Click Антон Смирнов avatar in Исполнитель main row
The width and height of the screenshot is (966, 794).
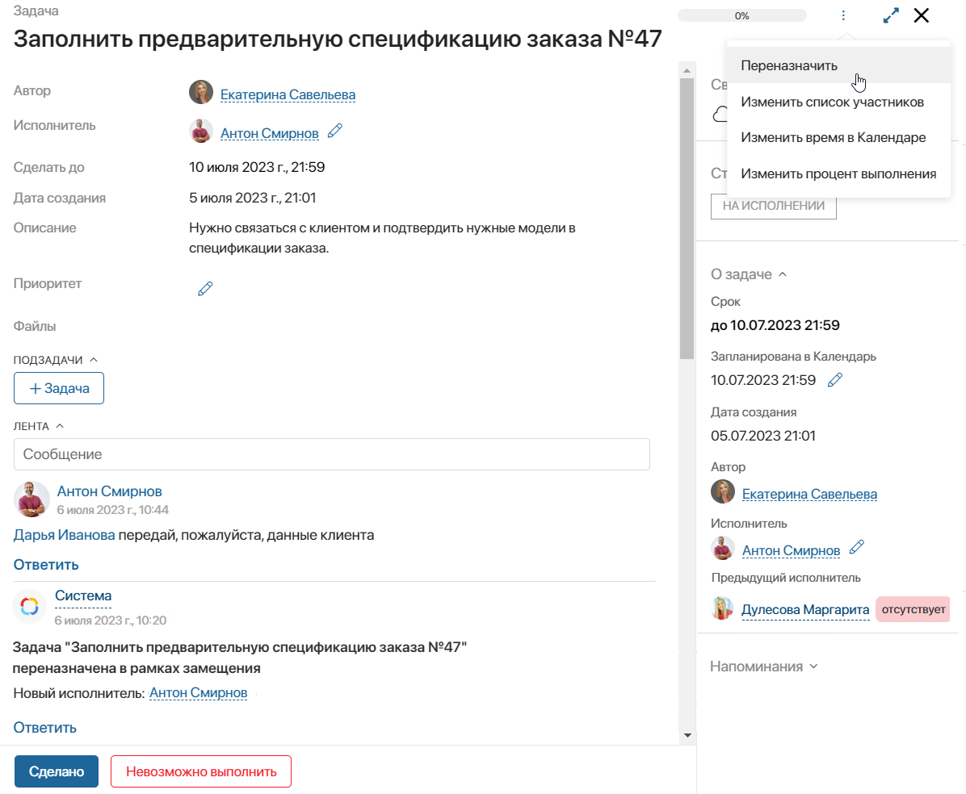201,131
